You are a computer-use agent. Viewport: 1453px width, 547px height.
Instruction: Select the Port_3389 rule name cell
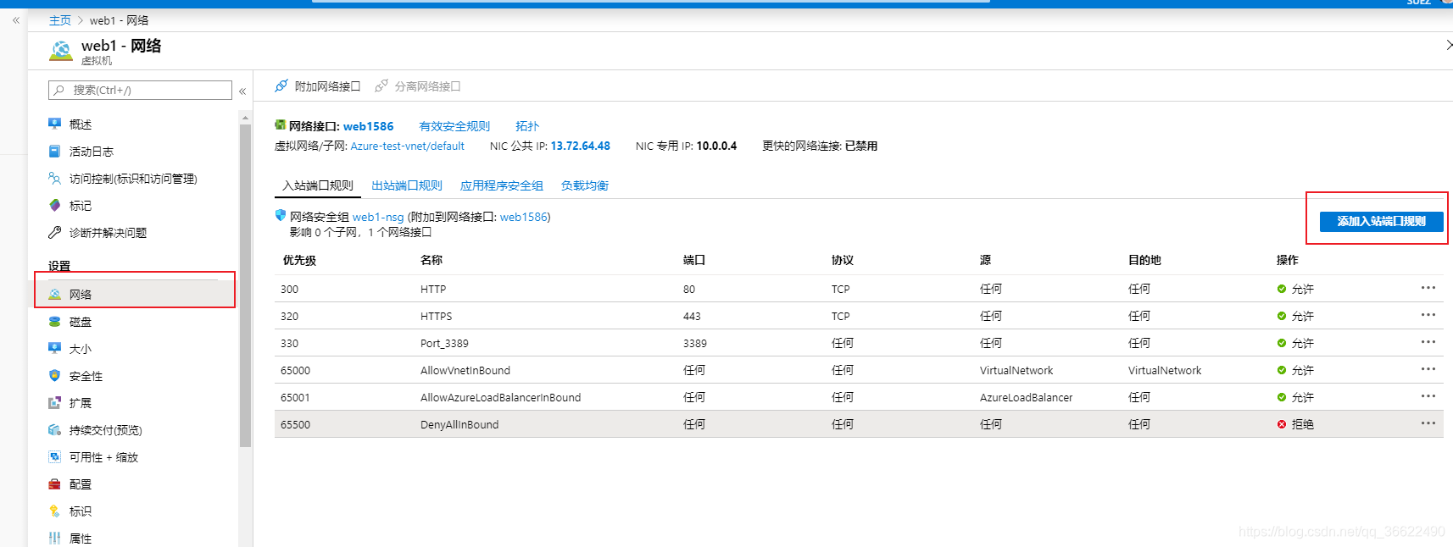coord(444,343)
